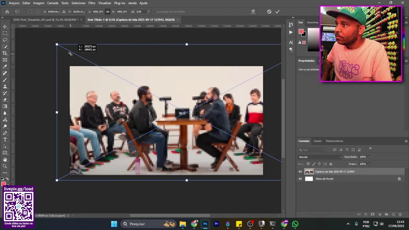409x230 pixels.
Task: Select the Rectangular Marquee tool
Action: (5, 33)
